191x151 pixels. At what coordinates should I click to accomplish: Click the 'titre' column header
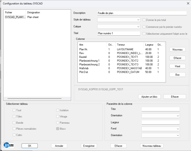pyautogui.click(x=92, y=45)
